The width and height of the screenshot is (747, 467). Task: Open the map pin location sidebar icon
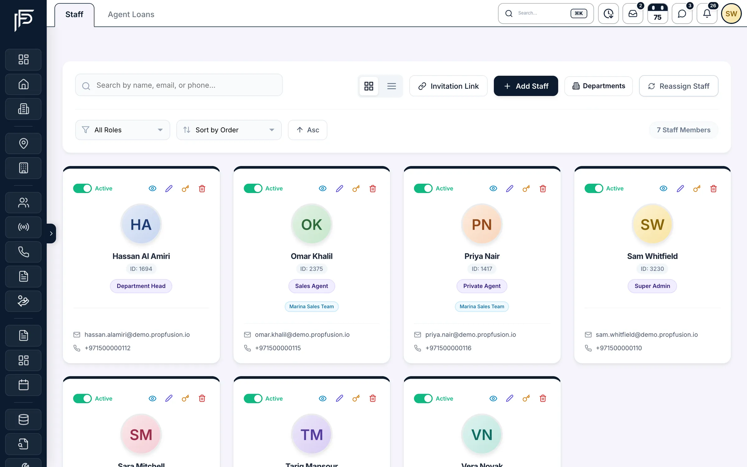23,143
